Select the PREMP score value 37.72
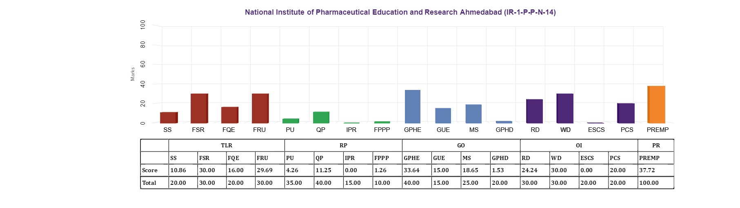The height and width of the screenshot is (208, 740). point(647,170)
